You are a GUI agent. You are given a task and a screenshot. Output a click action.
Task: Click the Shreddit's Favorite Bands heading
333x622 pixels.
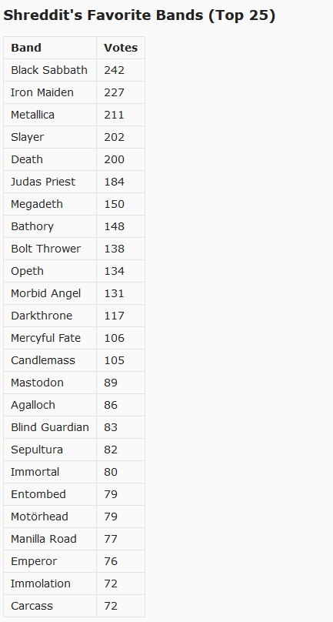[x=138, y=15]
